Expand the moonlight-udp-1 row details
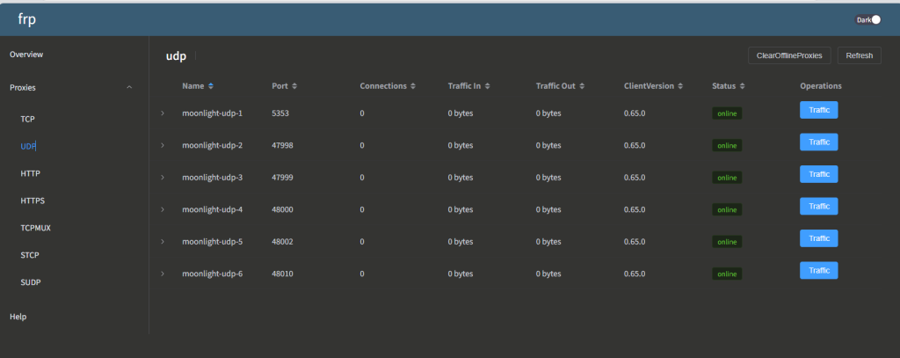This screenshot has width=900, height=358. (163, 113)
